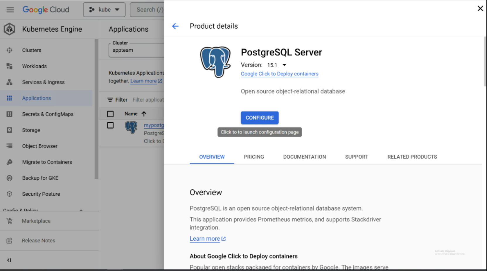Switch to the OVERVIEW tab
Image resolution: width=487 pixels, height=271 pixels.
[x=212, y=157]
